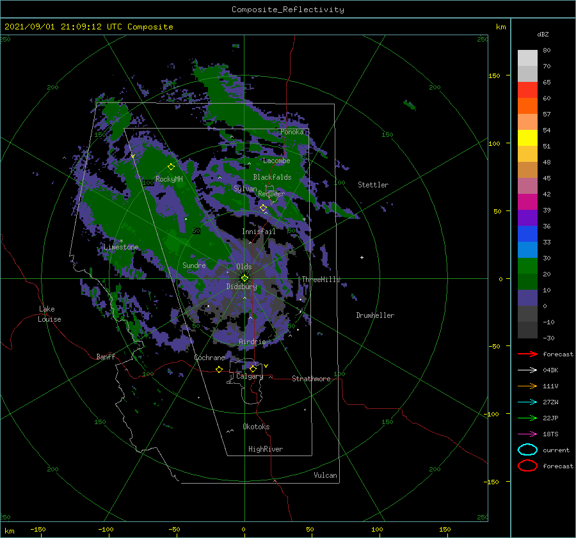
Task: Click the 54 dBZ yellow color swatch
Action: [527, 138]
